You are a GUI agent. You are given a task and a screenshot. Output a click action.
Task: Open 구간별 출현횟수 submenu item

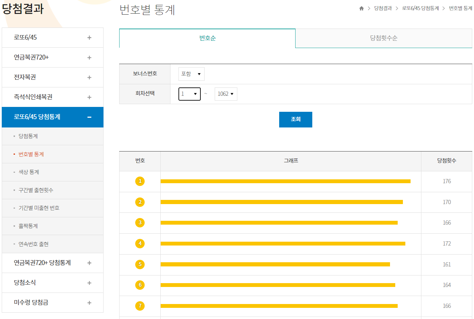point(36,190)
